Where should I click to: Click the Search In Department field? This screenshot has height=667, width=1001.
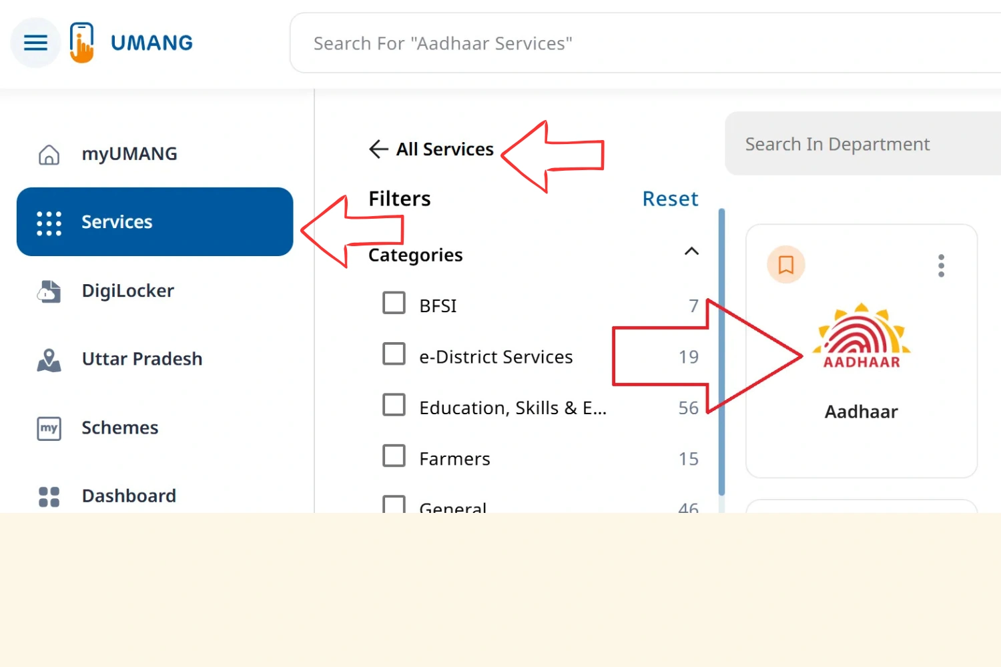click(863, 143)
